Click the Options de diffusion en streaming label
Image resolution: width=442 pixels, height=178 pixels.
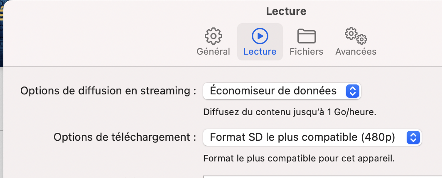[108, 91]
